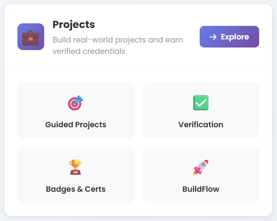Click the briefcase Projects icon

click(31, 36)
